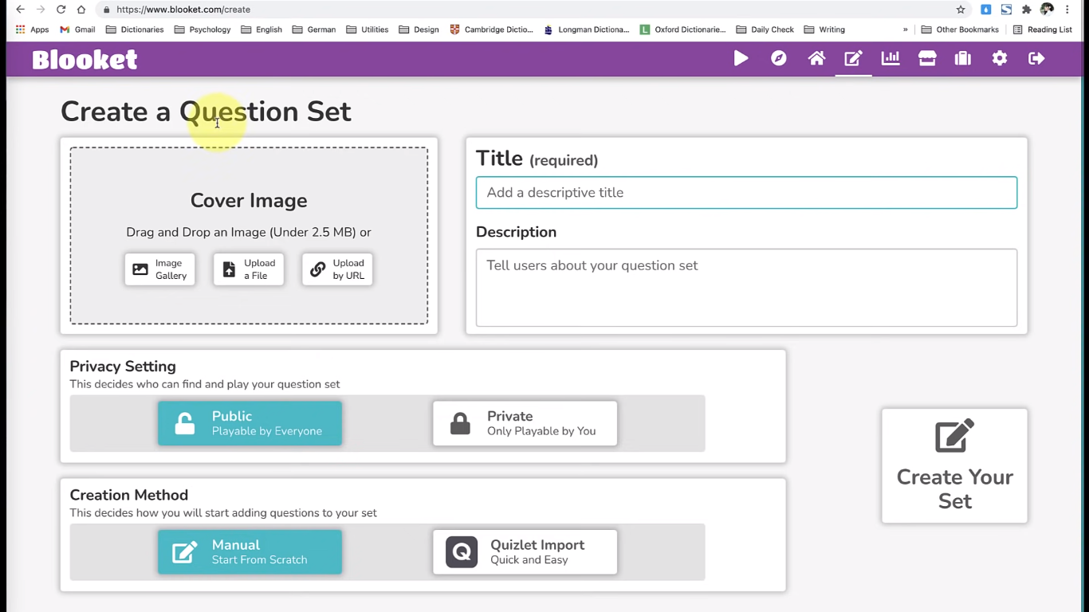1089x612 pixels.
Task: Open the Discover compass icon
Action: click(779, 58)
